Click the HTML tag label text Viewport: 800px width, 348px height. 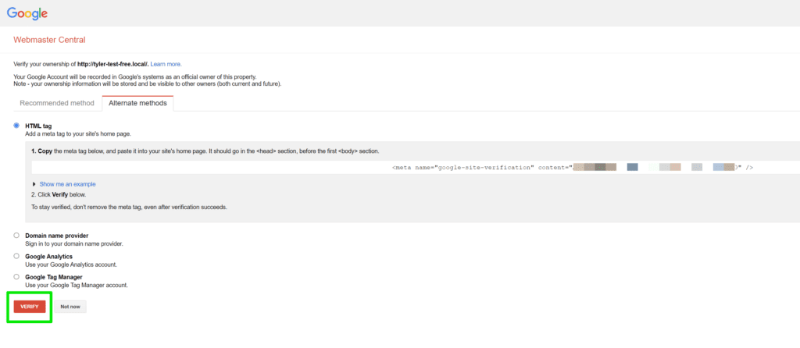(x=38, y=126)
